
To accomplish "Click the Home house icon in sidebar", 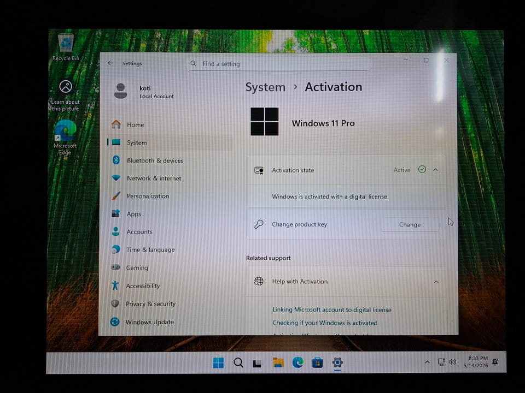I will point(116,124).
